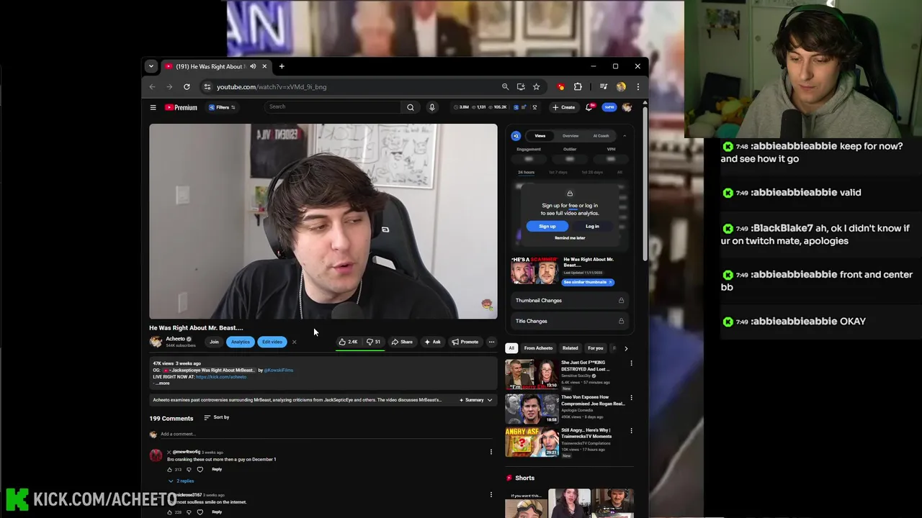922x518 pixels.
Task: Click the blue Sign up button
Action: (x=547, y=226)
